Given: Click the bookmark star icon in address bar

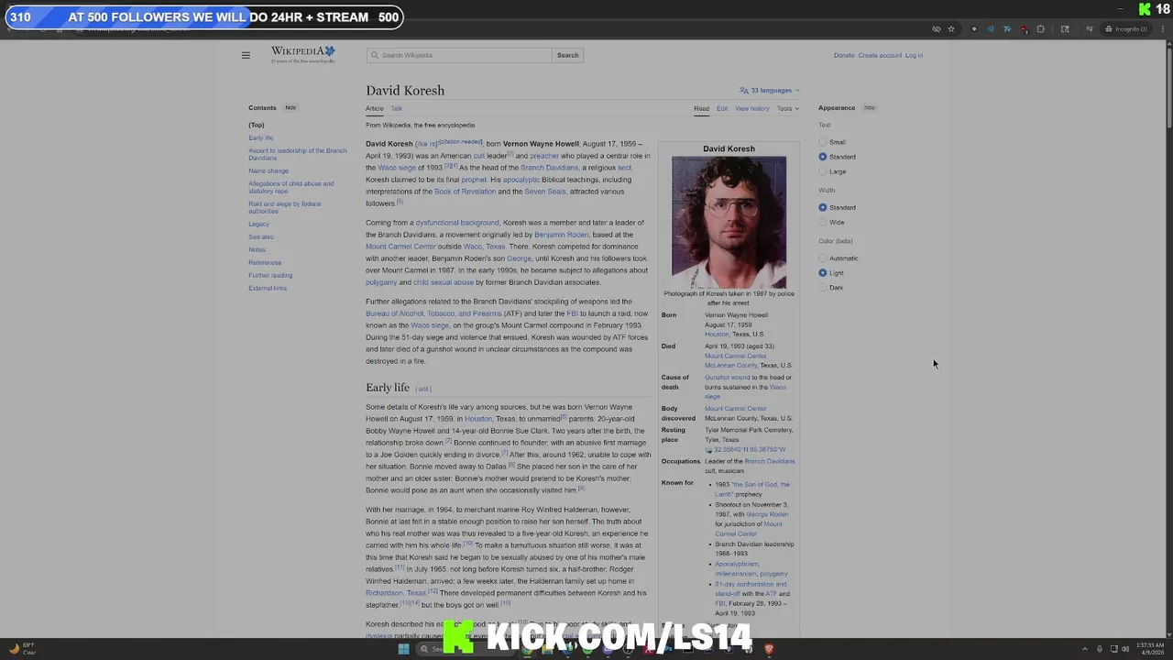Looking at the screenshot, I should 951,29.
